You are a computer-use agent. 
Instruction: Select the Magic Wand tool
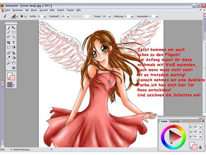coord(14,37)
